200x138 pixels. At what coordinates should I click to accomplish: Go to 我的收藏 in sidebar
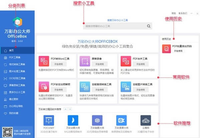[x=13, y=113]
